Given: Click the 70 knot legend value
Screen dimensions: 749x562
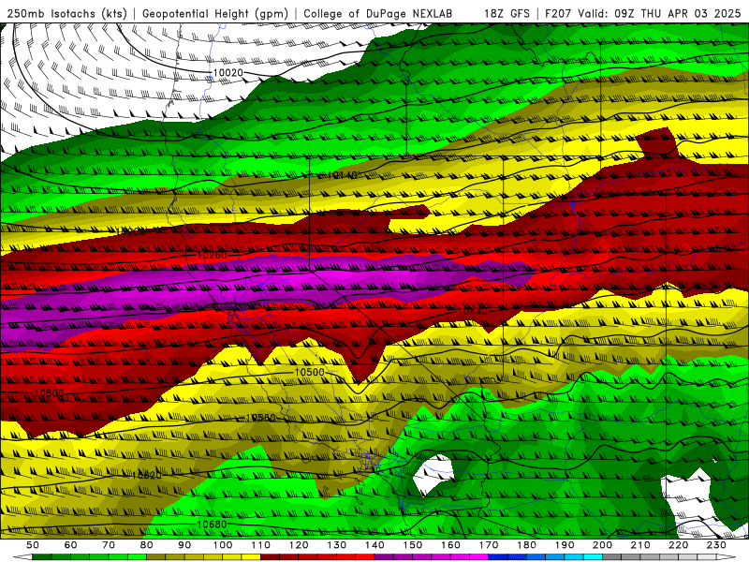Looking at the screenshot, I should point(109,545).
